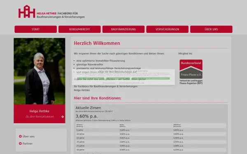Open the Über uns sidebar link
247x154 pixels.
coord(28,136)
